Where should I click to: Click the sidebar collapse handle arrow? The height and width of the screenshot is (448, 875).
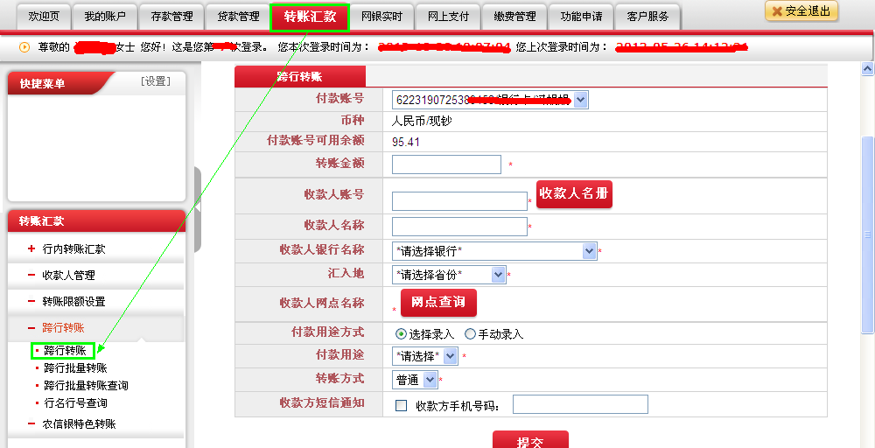[x=197, y=209]
